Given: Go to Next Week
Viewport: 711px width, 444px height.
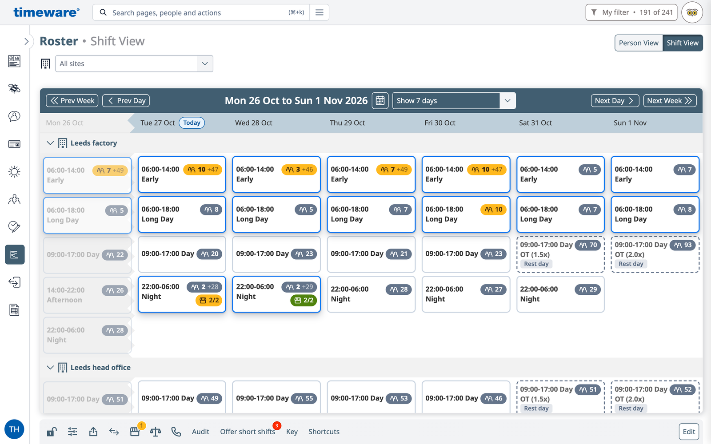Looking at the screenshot, I should [670, 101].
